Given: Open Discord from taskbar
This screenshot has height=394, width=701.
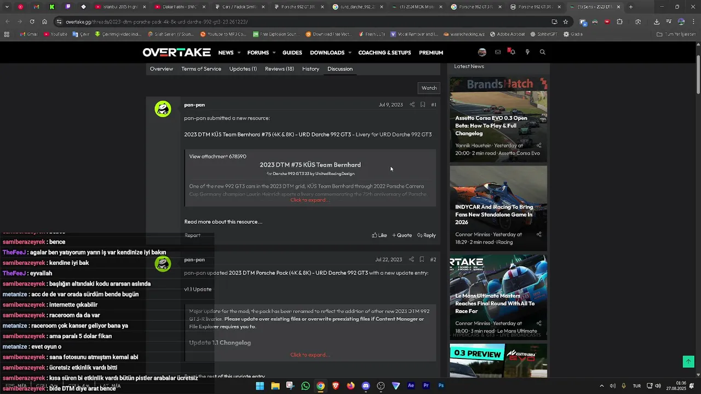Looking at the screenshot, I should coord(366,386).
